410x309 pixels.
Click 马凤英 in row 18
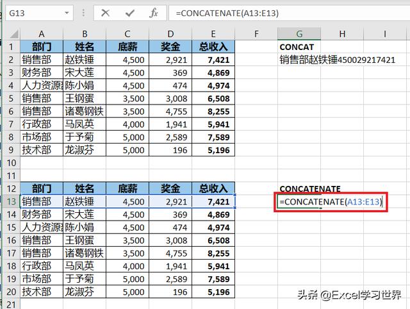point(85,266)
